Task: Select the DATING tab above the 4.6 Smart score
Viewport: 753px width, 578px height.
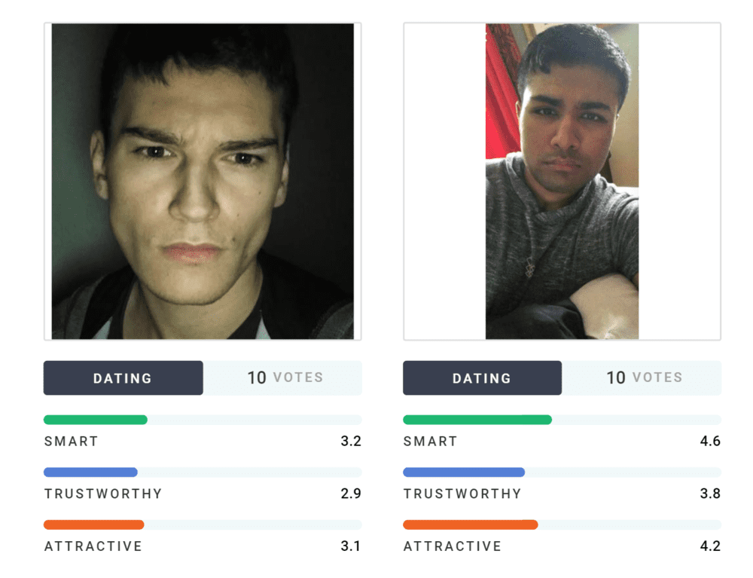Action: tap(482, 378)
